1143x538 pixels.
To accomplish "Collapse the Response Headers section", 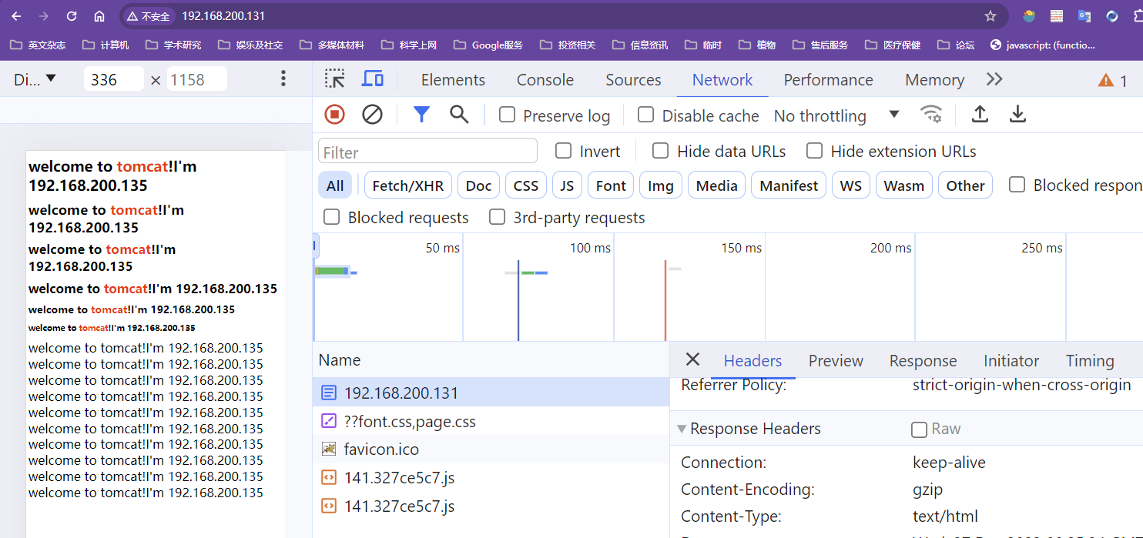I will 682,429.
